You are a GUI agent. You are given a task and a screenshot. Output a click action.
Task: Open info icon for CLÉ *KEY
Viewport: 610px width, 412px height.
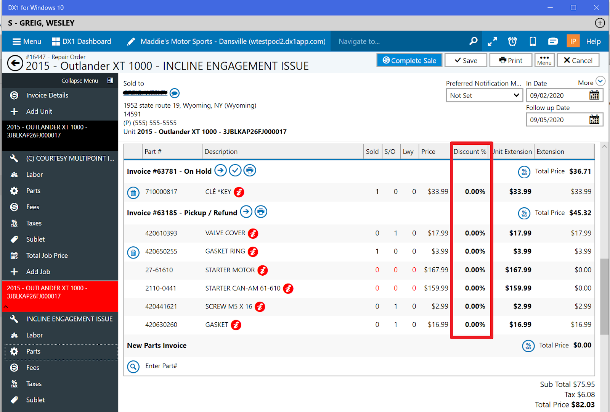[239, 192]
